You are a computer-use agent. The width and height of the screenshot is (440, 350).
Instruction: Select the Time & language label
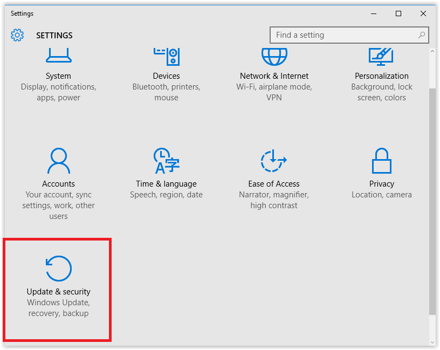167,184
